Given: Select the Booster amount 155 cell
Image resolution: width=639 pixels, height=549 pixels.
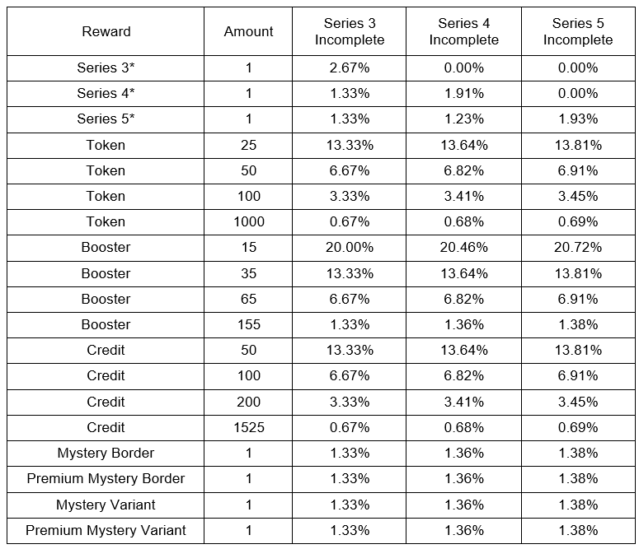Looking at the screenshot, I should click(x=248, y=324).
